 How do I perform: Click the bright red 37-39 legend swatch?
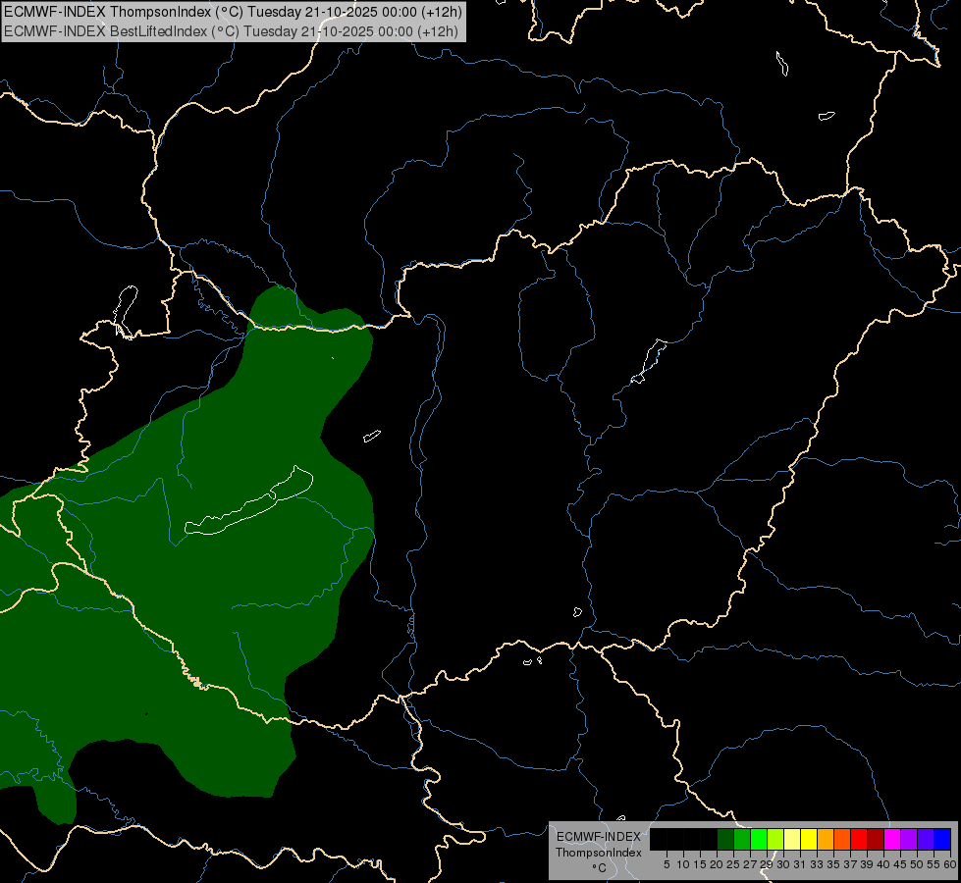point(859,839)
